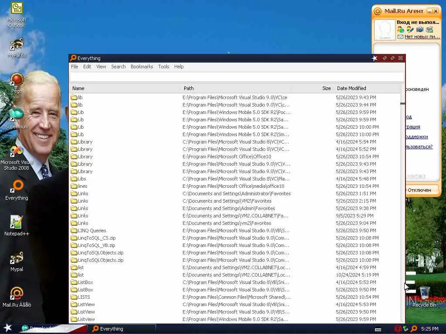The width and height of the screenshot is (446, 334).
Task: Select the Notepad++ desktop shortcut
Action: pos(16,222)
